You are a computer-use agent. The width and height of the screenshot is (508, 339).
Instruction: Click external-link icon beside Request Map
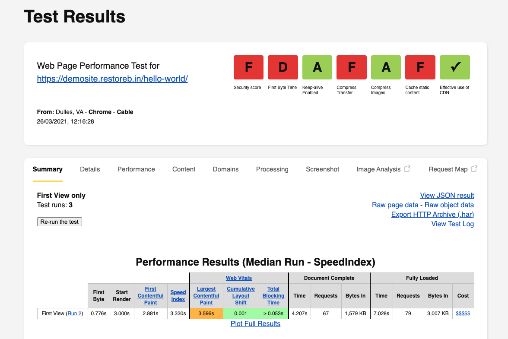(474, 169)
